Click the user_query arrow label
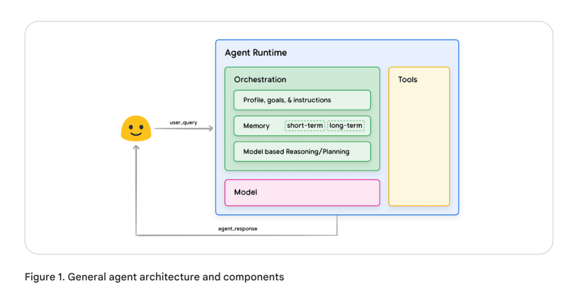This screenshot has width=585, height=295. [x=183, y=123]
